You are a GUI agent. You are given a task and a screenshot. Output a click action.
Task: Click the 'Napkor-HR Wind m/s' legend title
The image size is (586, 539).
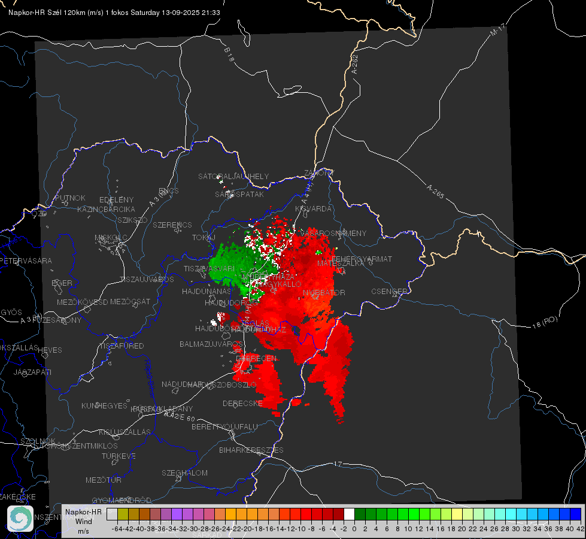83,521
